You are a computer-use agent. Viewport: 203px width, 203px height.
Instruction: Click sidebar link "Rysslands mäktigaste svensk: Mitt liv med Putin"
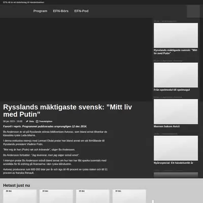point(176,52)
